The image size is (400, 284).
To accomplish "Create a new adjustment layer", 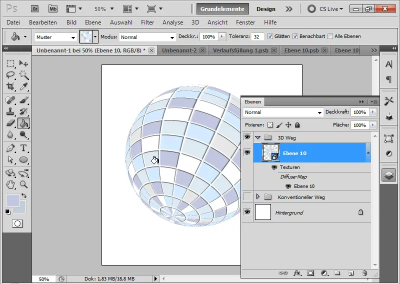I will [x=324, y=273].
